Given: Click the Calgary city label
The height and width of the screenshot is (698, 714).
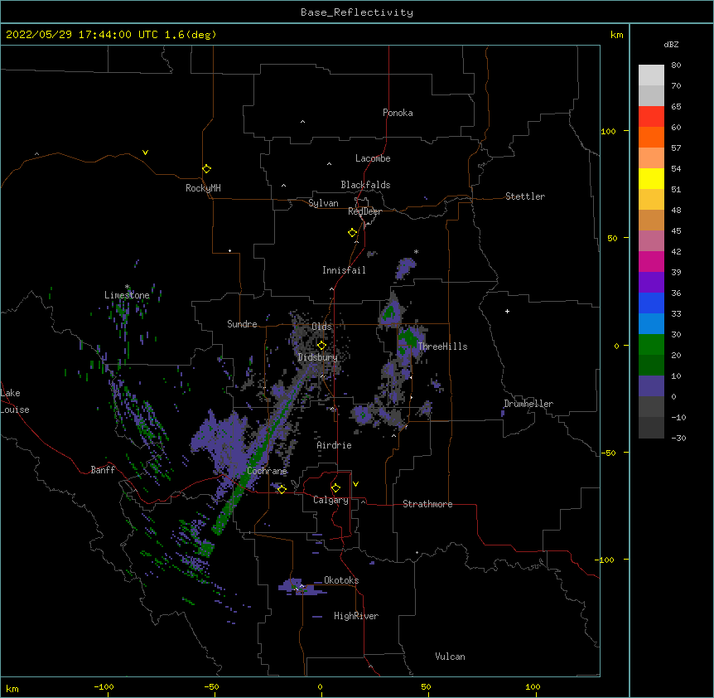Looking at the screenshot, I should click(330, 500).
